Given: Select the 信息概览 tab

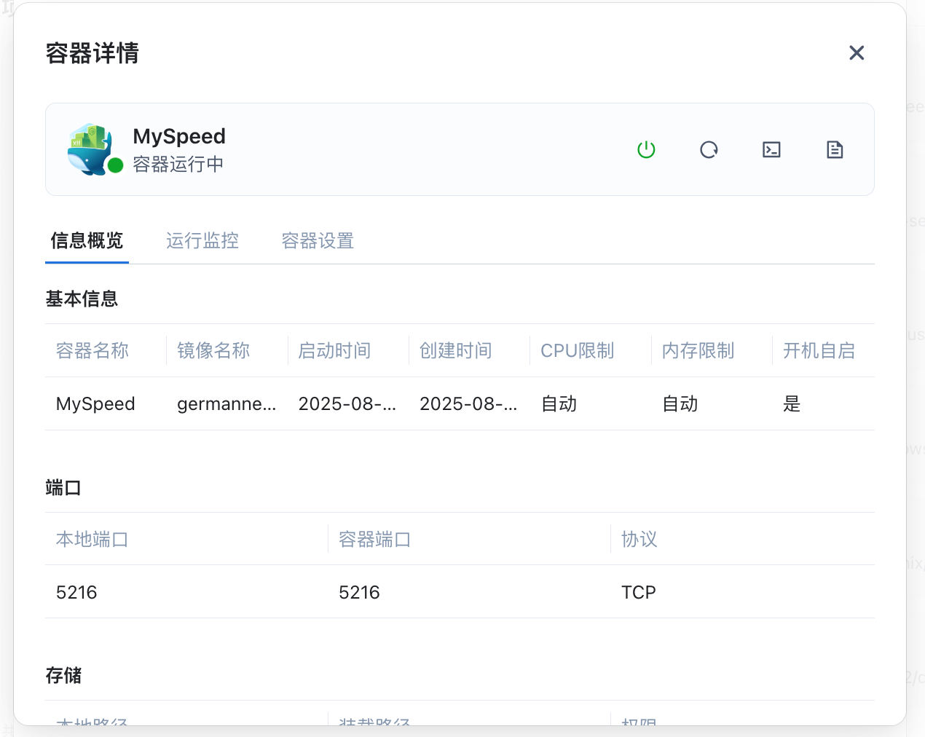Looking at the screenshot, I should point(87,241).
